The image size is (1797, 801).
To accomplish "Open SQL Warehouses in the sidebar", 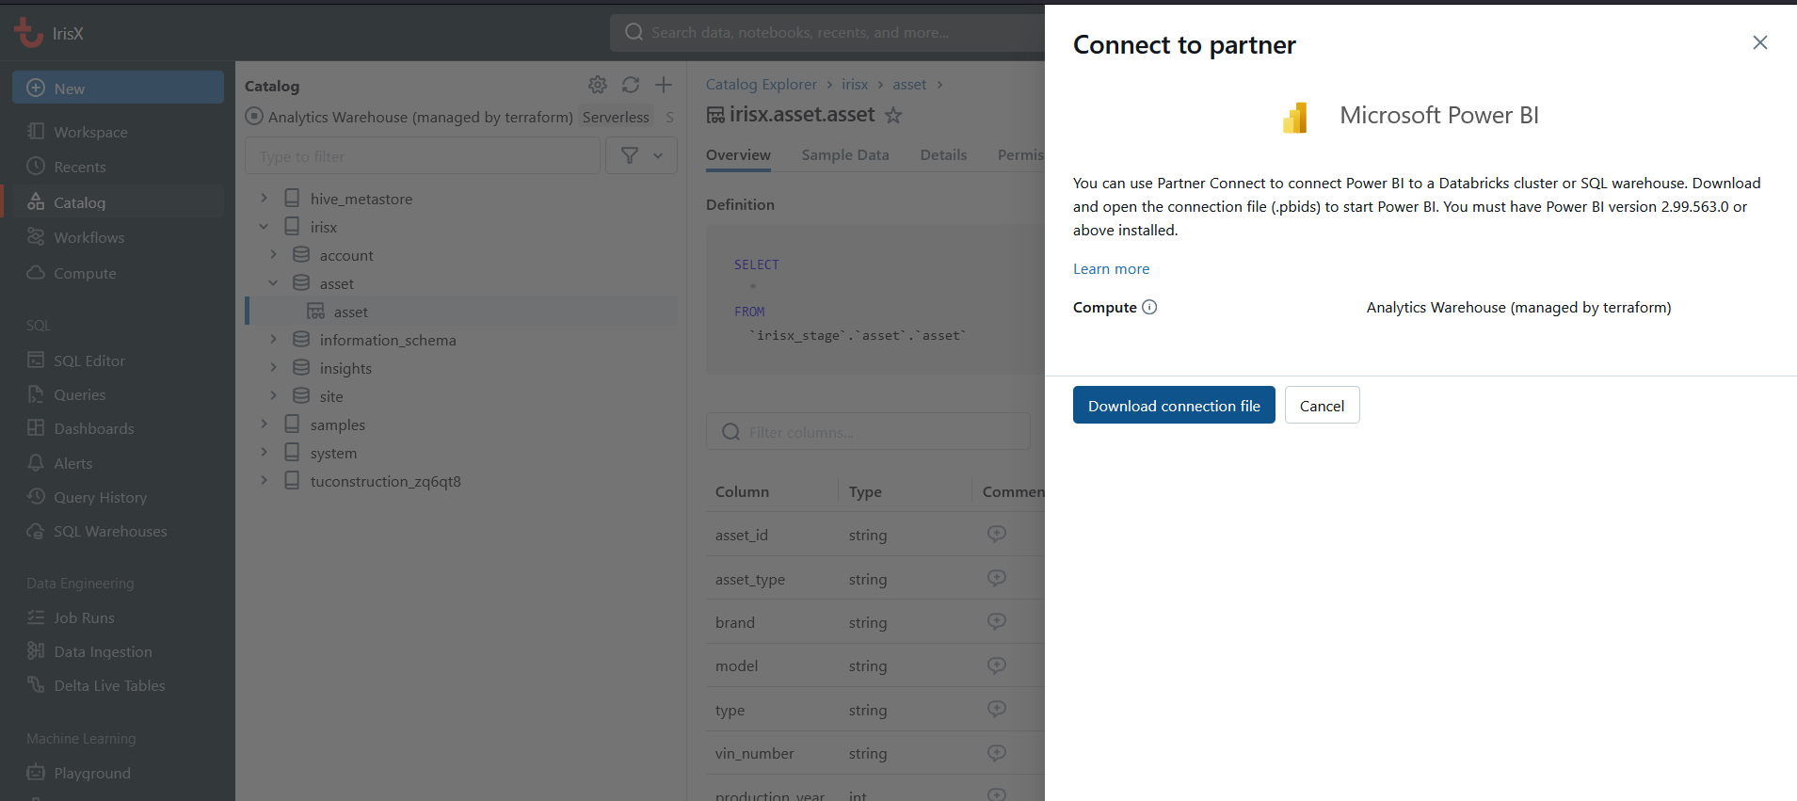I will click(110, 532).
